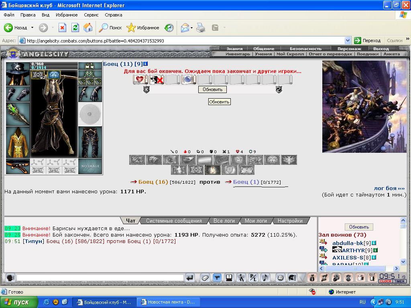The image size is (411, 308).
Task: Open the Mail button dropdown arrow
Action: tap(191, 28)
